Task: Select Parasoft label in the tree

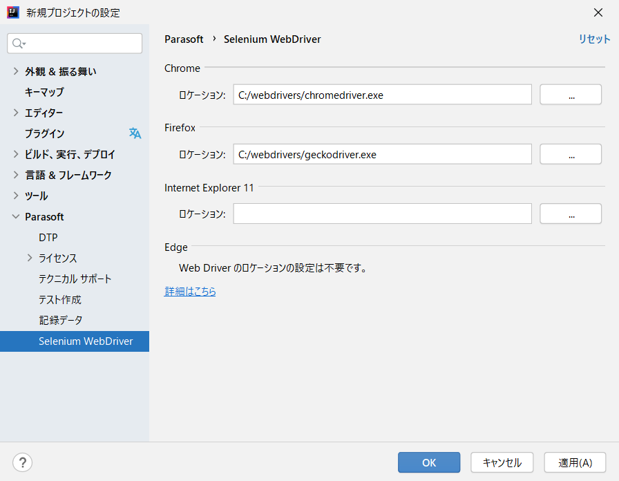Action: [x=44, y=217]
